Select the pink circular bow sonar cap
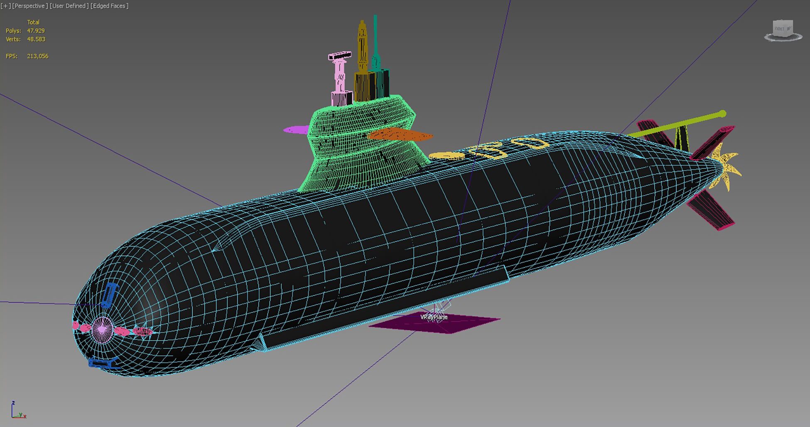This screenshot has width=810, height=427. [x=102, y=329]
